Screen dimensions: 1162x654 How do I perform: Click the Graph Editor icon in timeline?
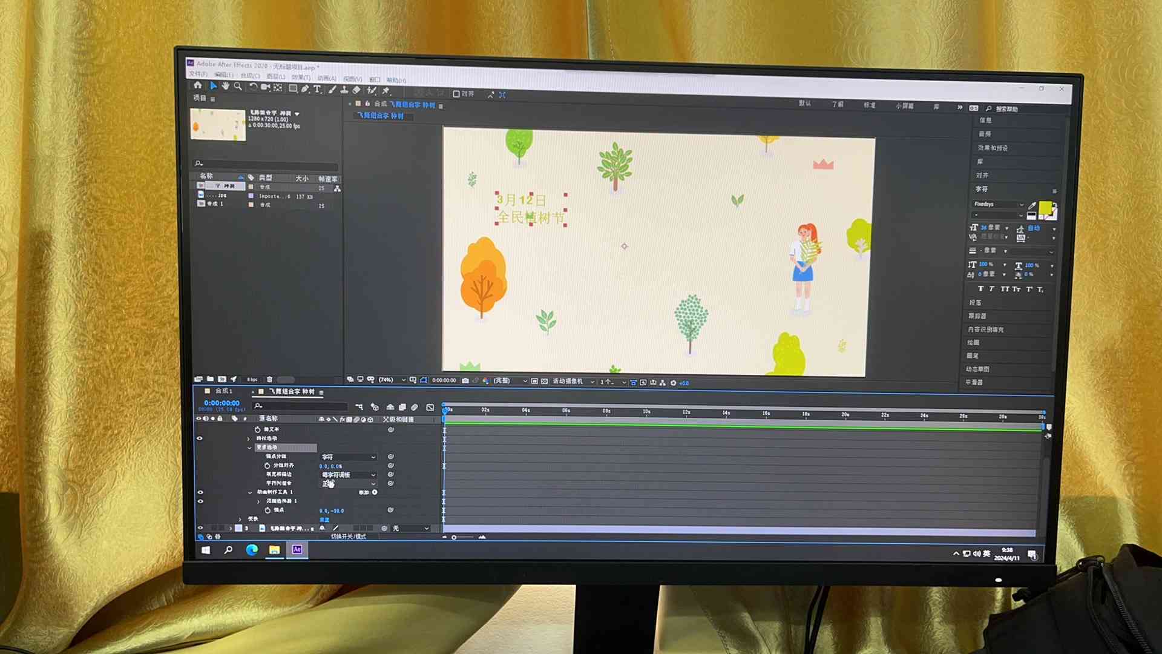[430, 408]
